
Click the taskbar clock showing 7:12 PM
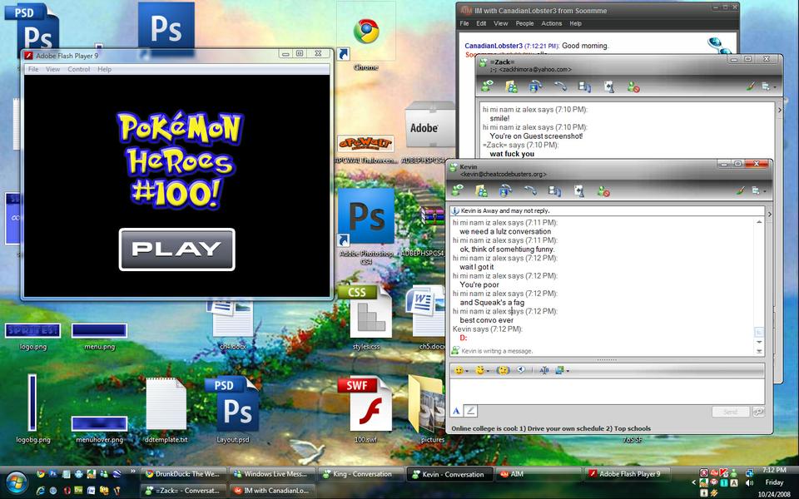[774, 470]
